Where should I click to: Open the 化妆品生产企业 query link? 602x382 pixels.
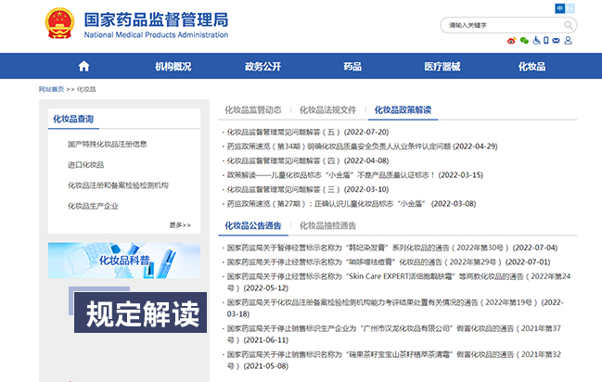pos(93,206)
